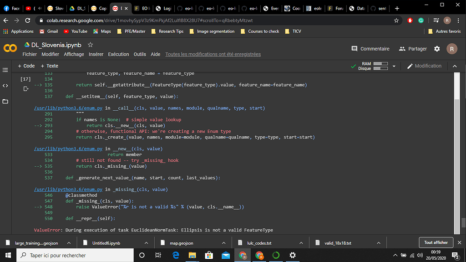Open the Exécution menu
466x262 pixels.
pos(118,54)
